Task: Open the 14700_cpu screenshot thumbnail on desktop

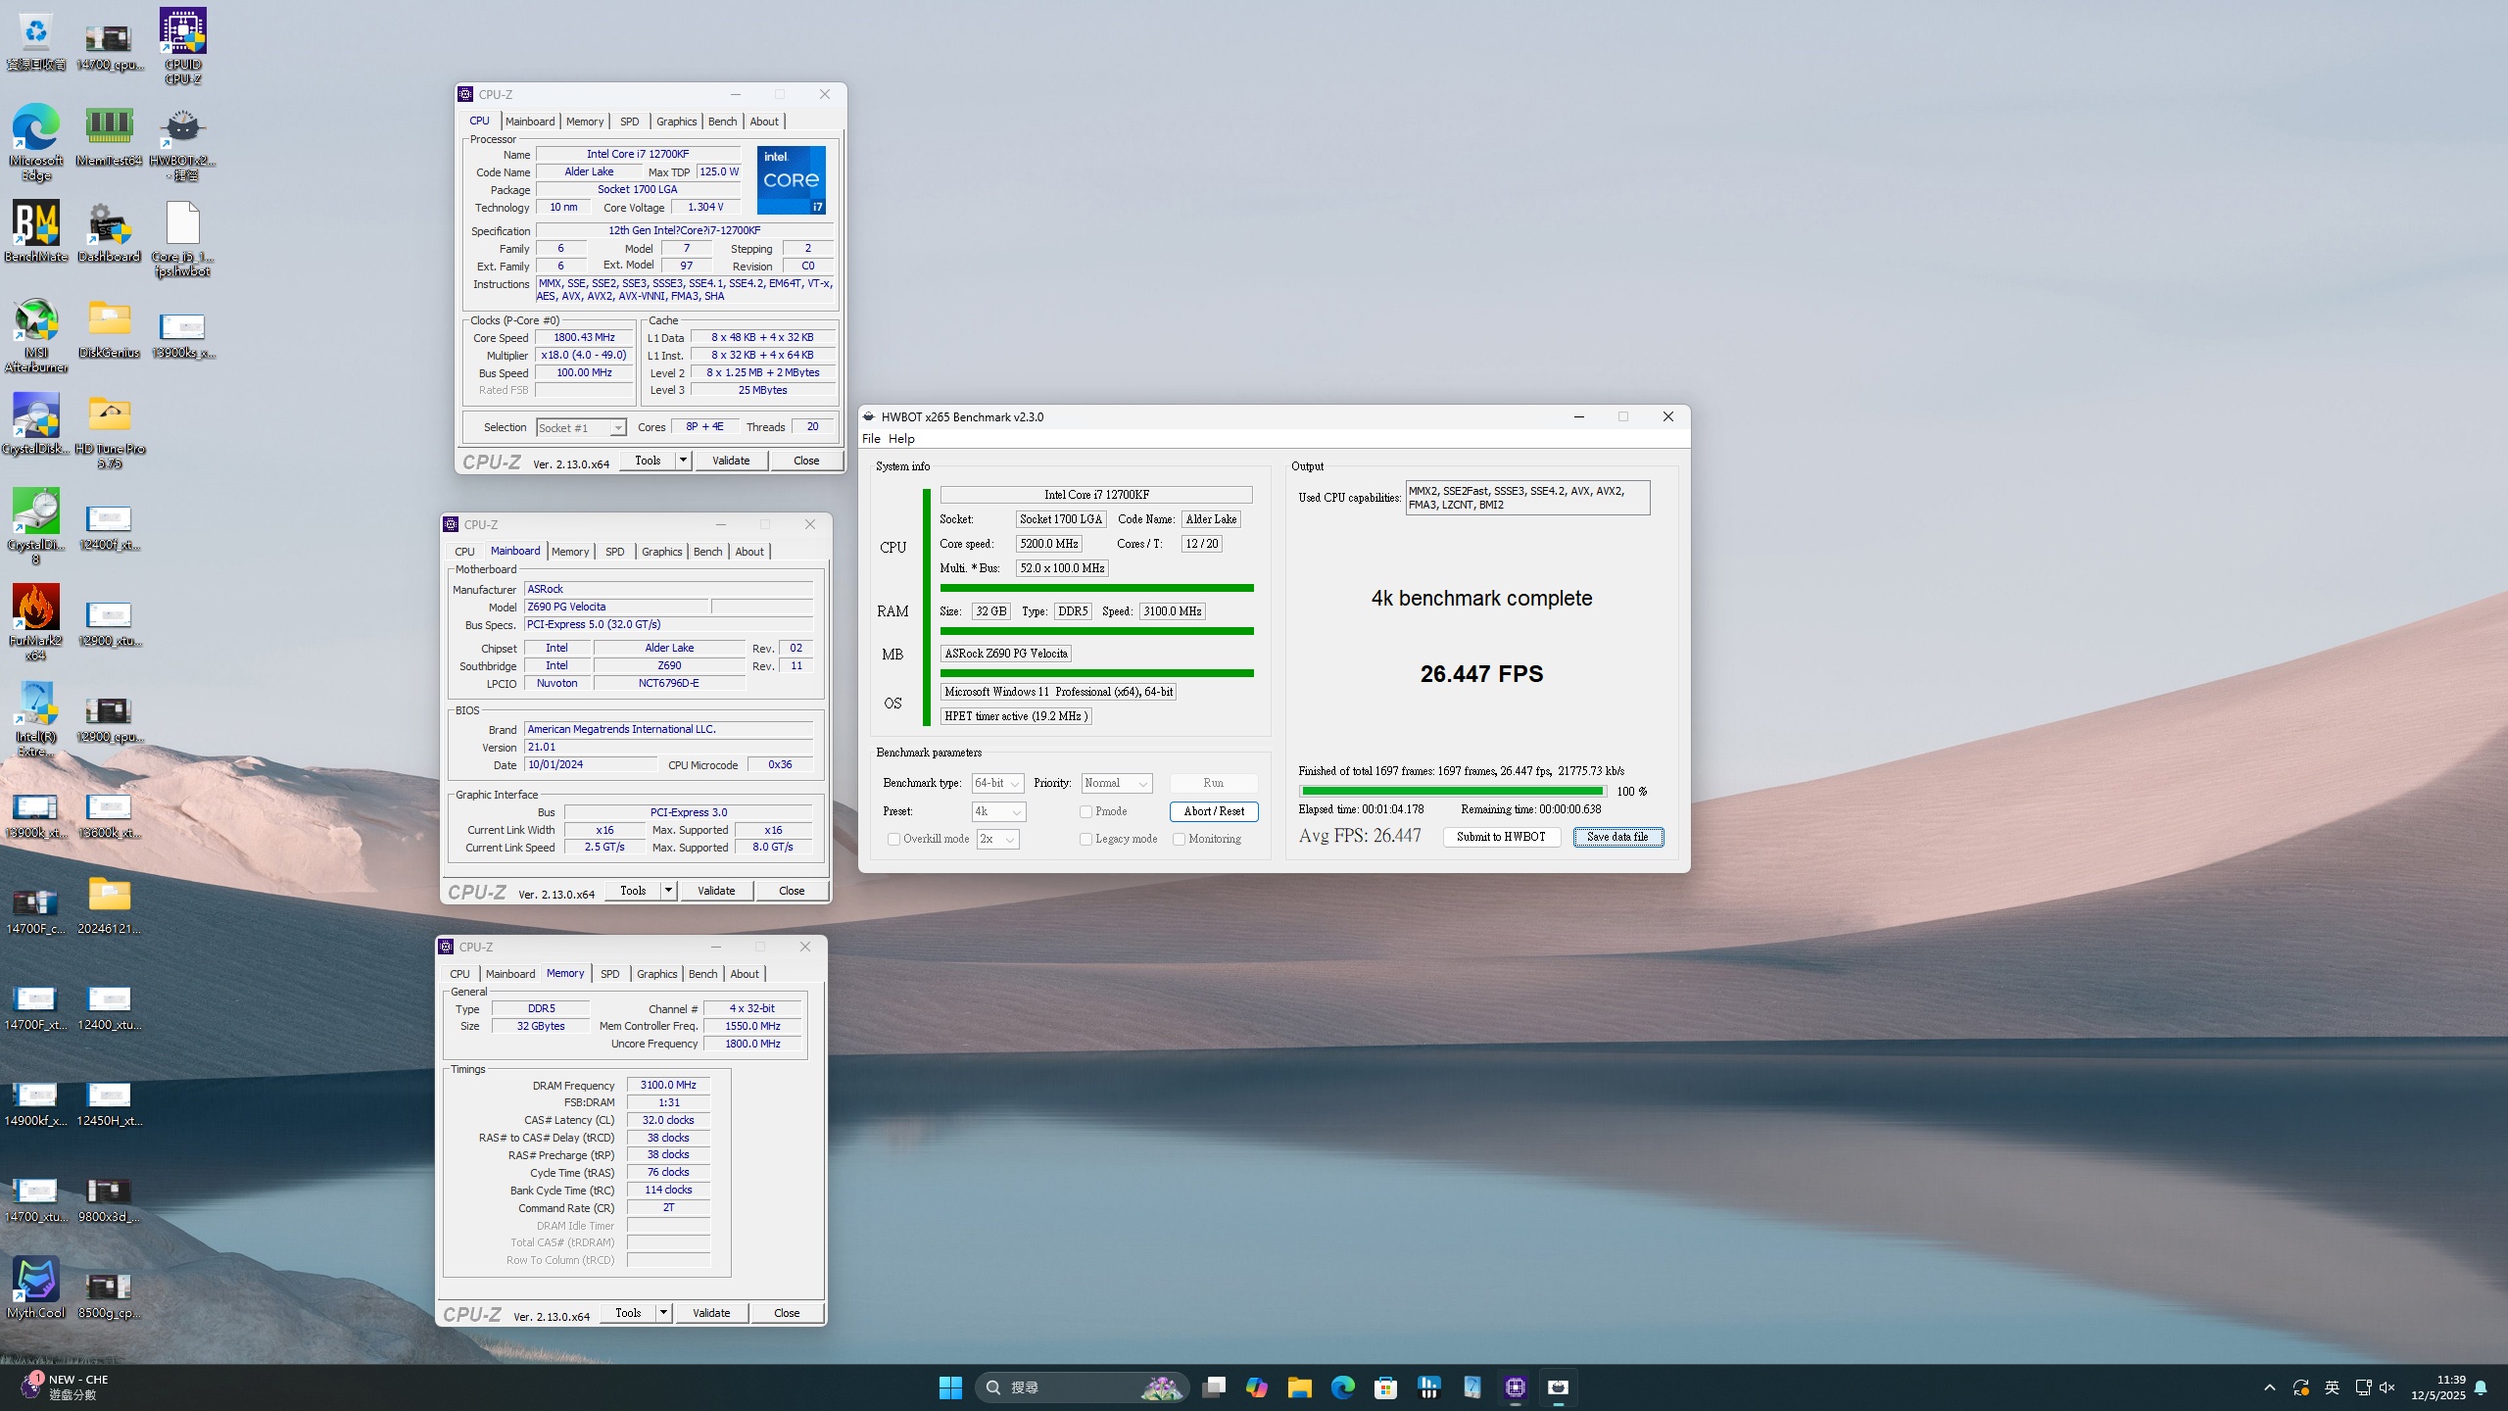Action: click(109, 46)
